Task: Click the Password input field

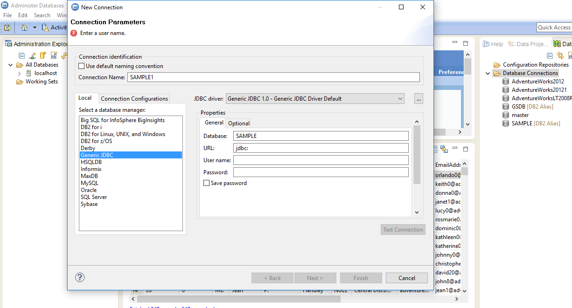Action: point(321,172)
